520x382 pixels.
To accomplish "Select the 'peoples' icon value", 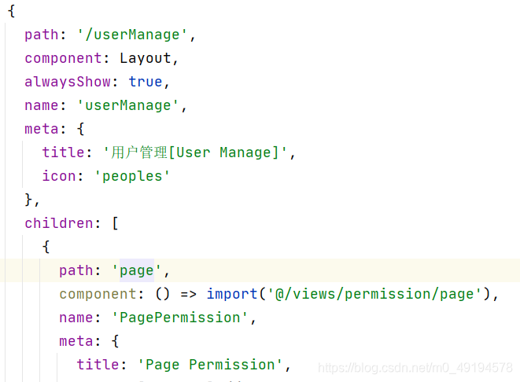I will 132,176.
